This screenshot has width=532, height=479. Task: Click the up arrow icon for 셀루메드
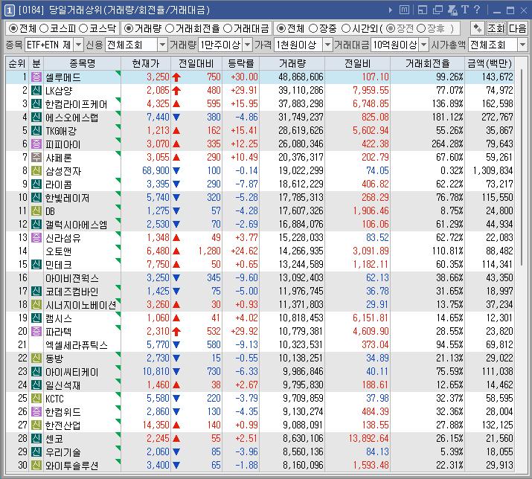pos(176,77)
